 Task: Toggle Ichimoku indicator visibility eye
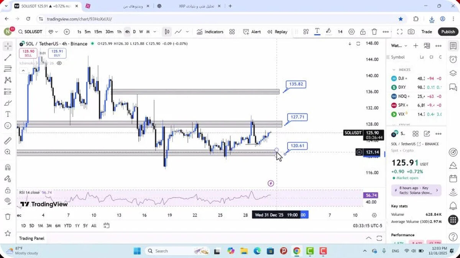pyautogui.click(x=59, y=63)
